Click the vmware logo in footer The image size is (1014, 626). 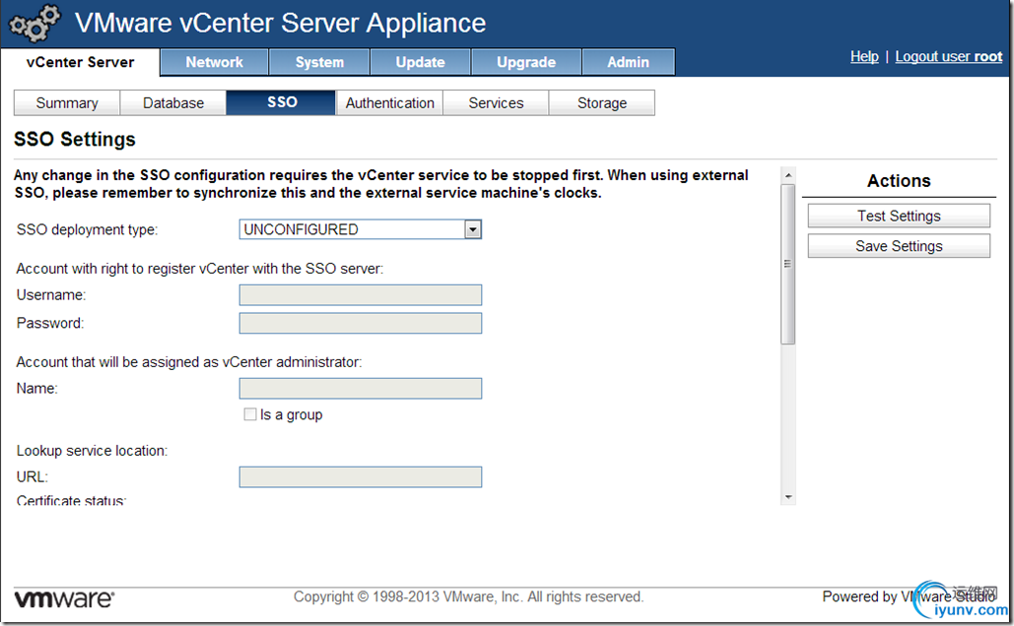[x=64, y=598]
